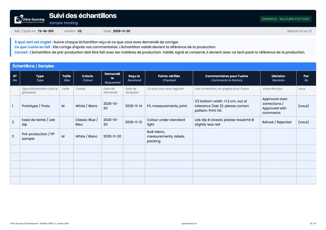Select the Version field 'V2'
Image resolution: width=326 pixels, height=230 pixels.
pos(87,31)
